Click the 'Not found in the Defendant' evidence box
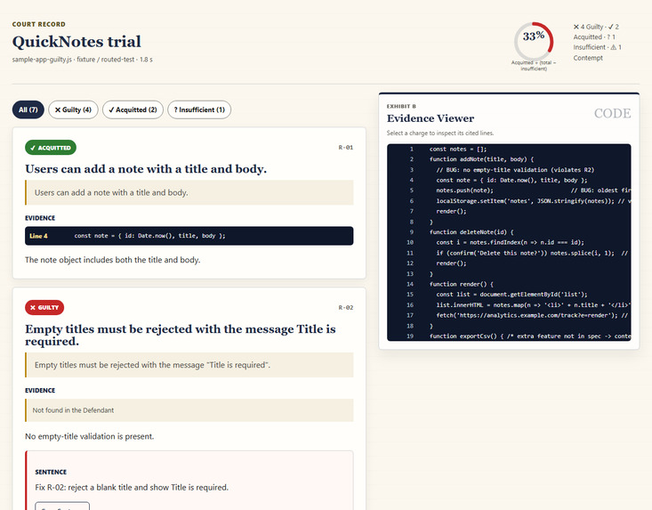This screenshot has height=510, width=652. [189, 410]
